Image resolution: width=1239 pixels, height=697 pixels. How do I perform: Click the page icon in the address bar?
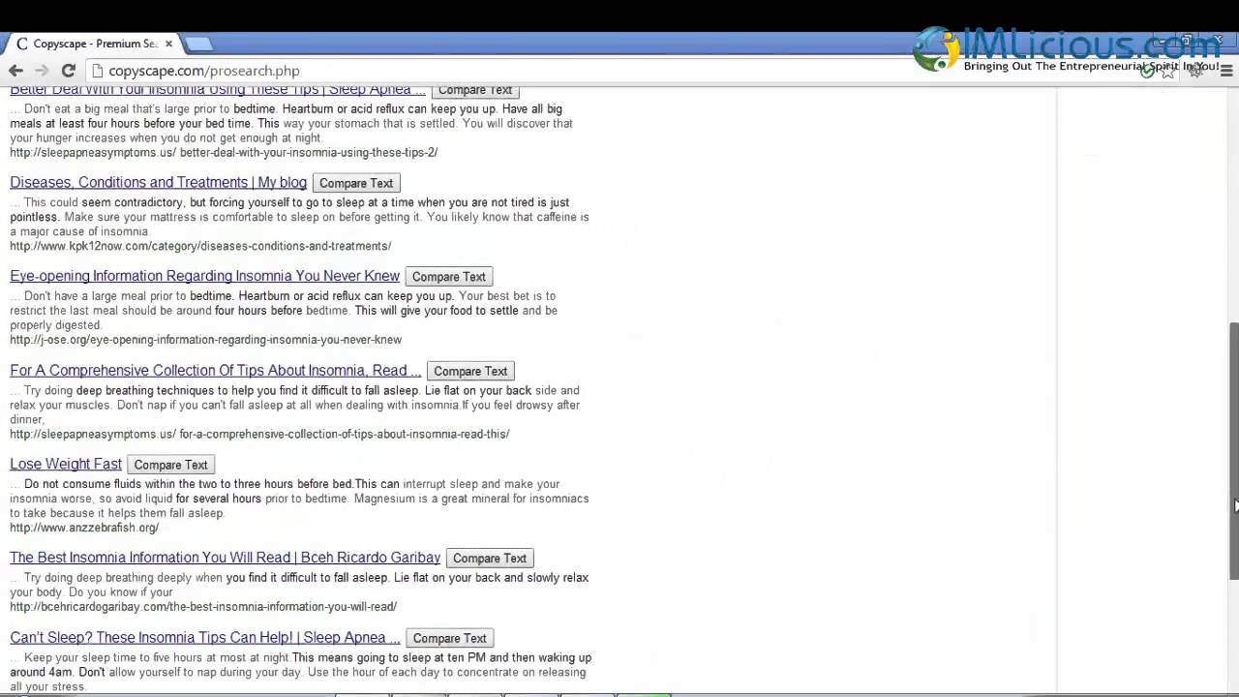pos(97,71)
